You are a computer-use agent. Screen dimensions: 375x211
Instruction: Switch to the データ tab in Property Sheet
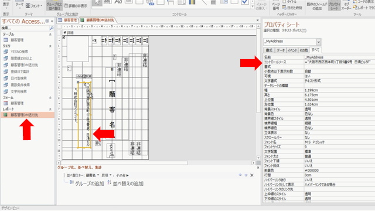281,50
